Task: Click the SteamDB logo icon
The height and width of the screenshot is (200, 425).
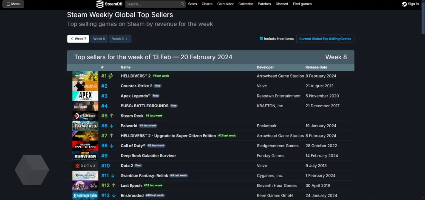Action: point(100,4)
